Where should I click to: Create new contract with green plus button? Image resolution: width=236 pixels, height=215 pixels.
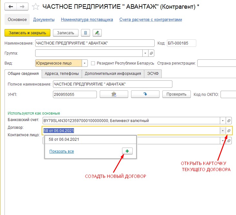point(127,151)
